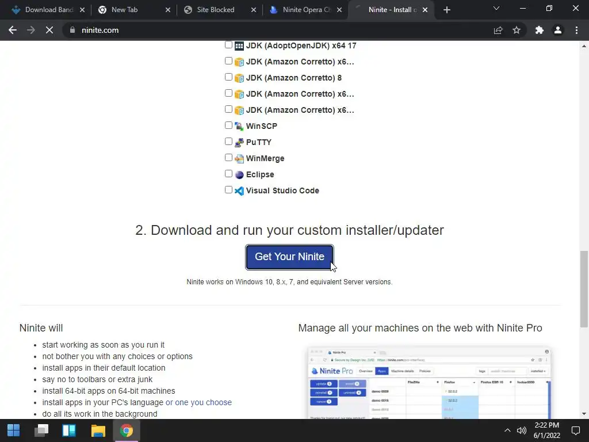The width and height of the screenshot is (589, 442).
Task: Open Task View on the taskbar
Action: pyautogui.click(x=41, y=430)
